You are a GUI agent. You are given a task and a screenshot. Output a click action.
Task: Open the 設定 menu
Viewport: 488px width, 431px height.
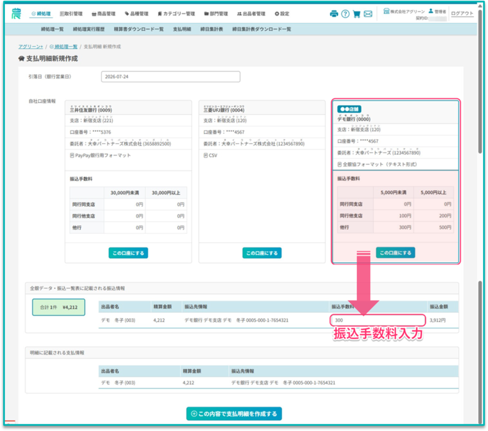coord(282,14)
